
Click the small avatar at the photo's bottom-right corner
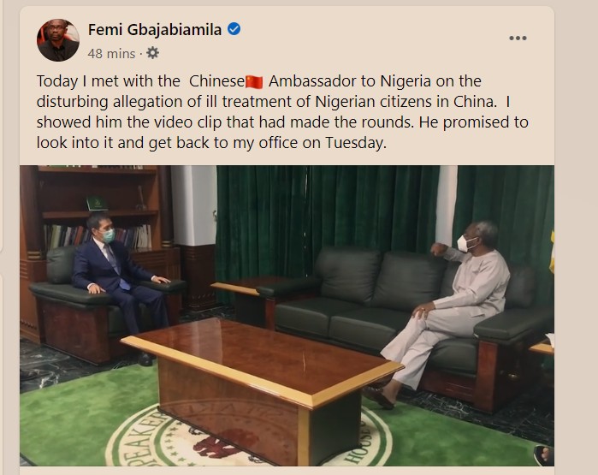pos(542,454)
